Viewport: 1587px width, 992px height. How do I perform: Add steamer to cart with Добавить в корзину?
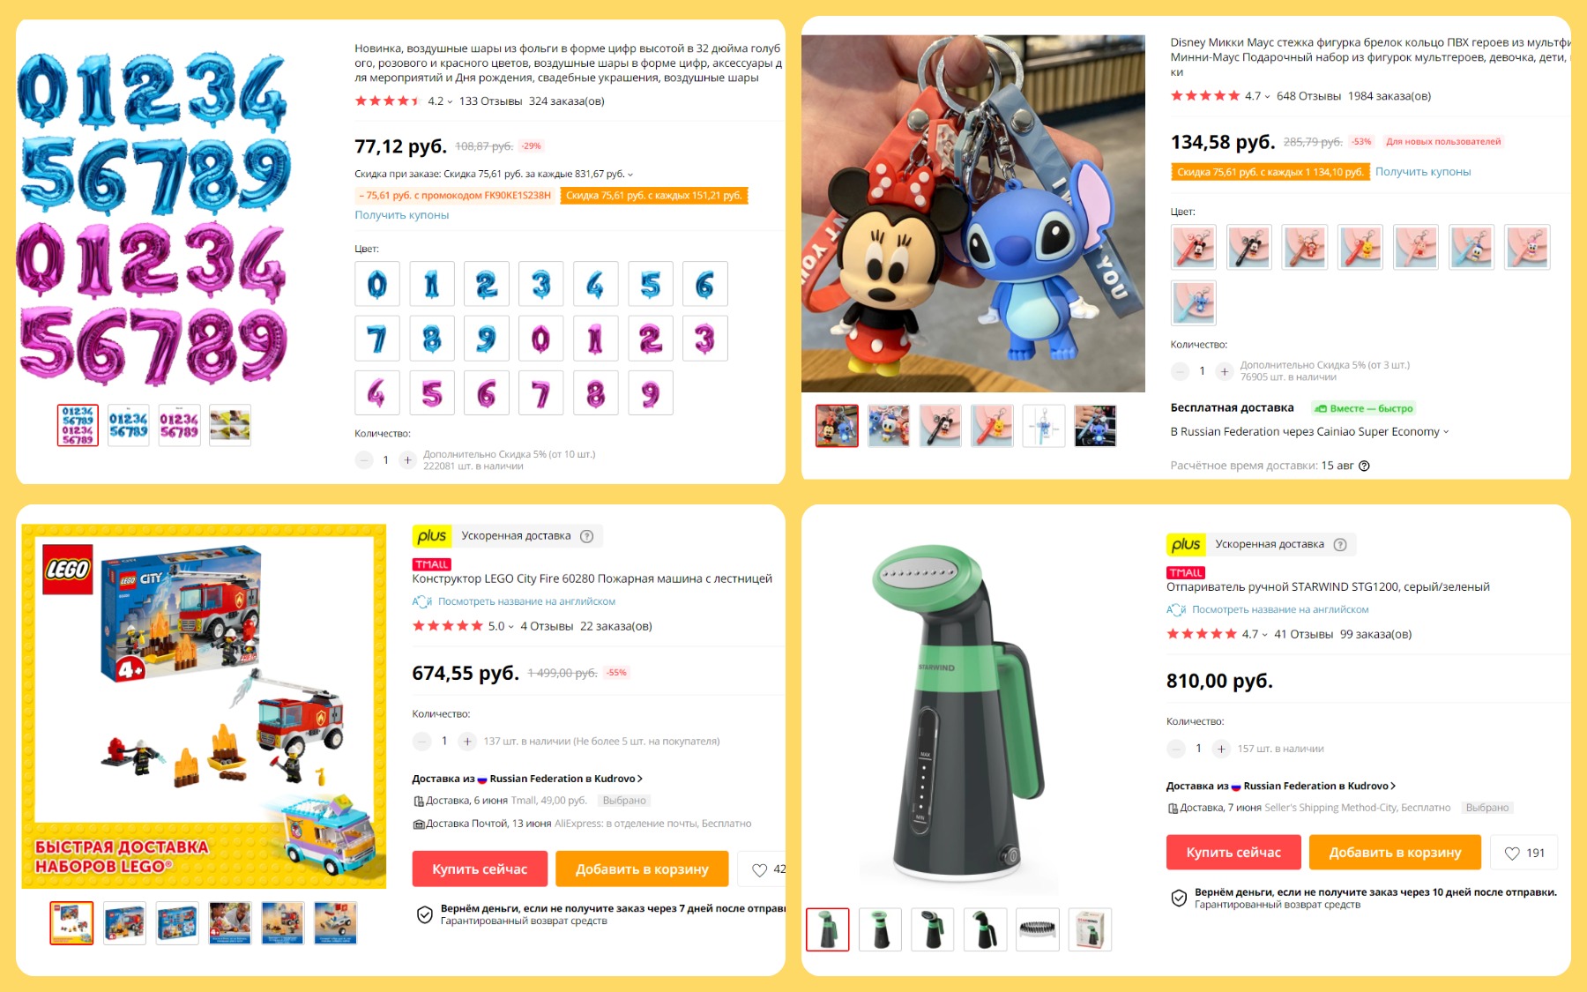point(1395,852)
